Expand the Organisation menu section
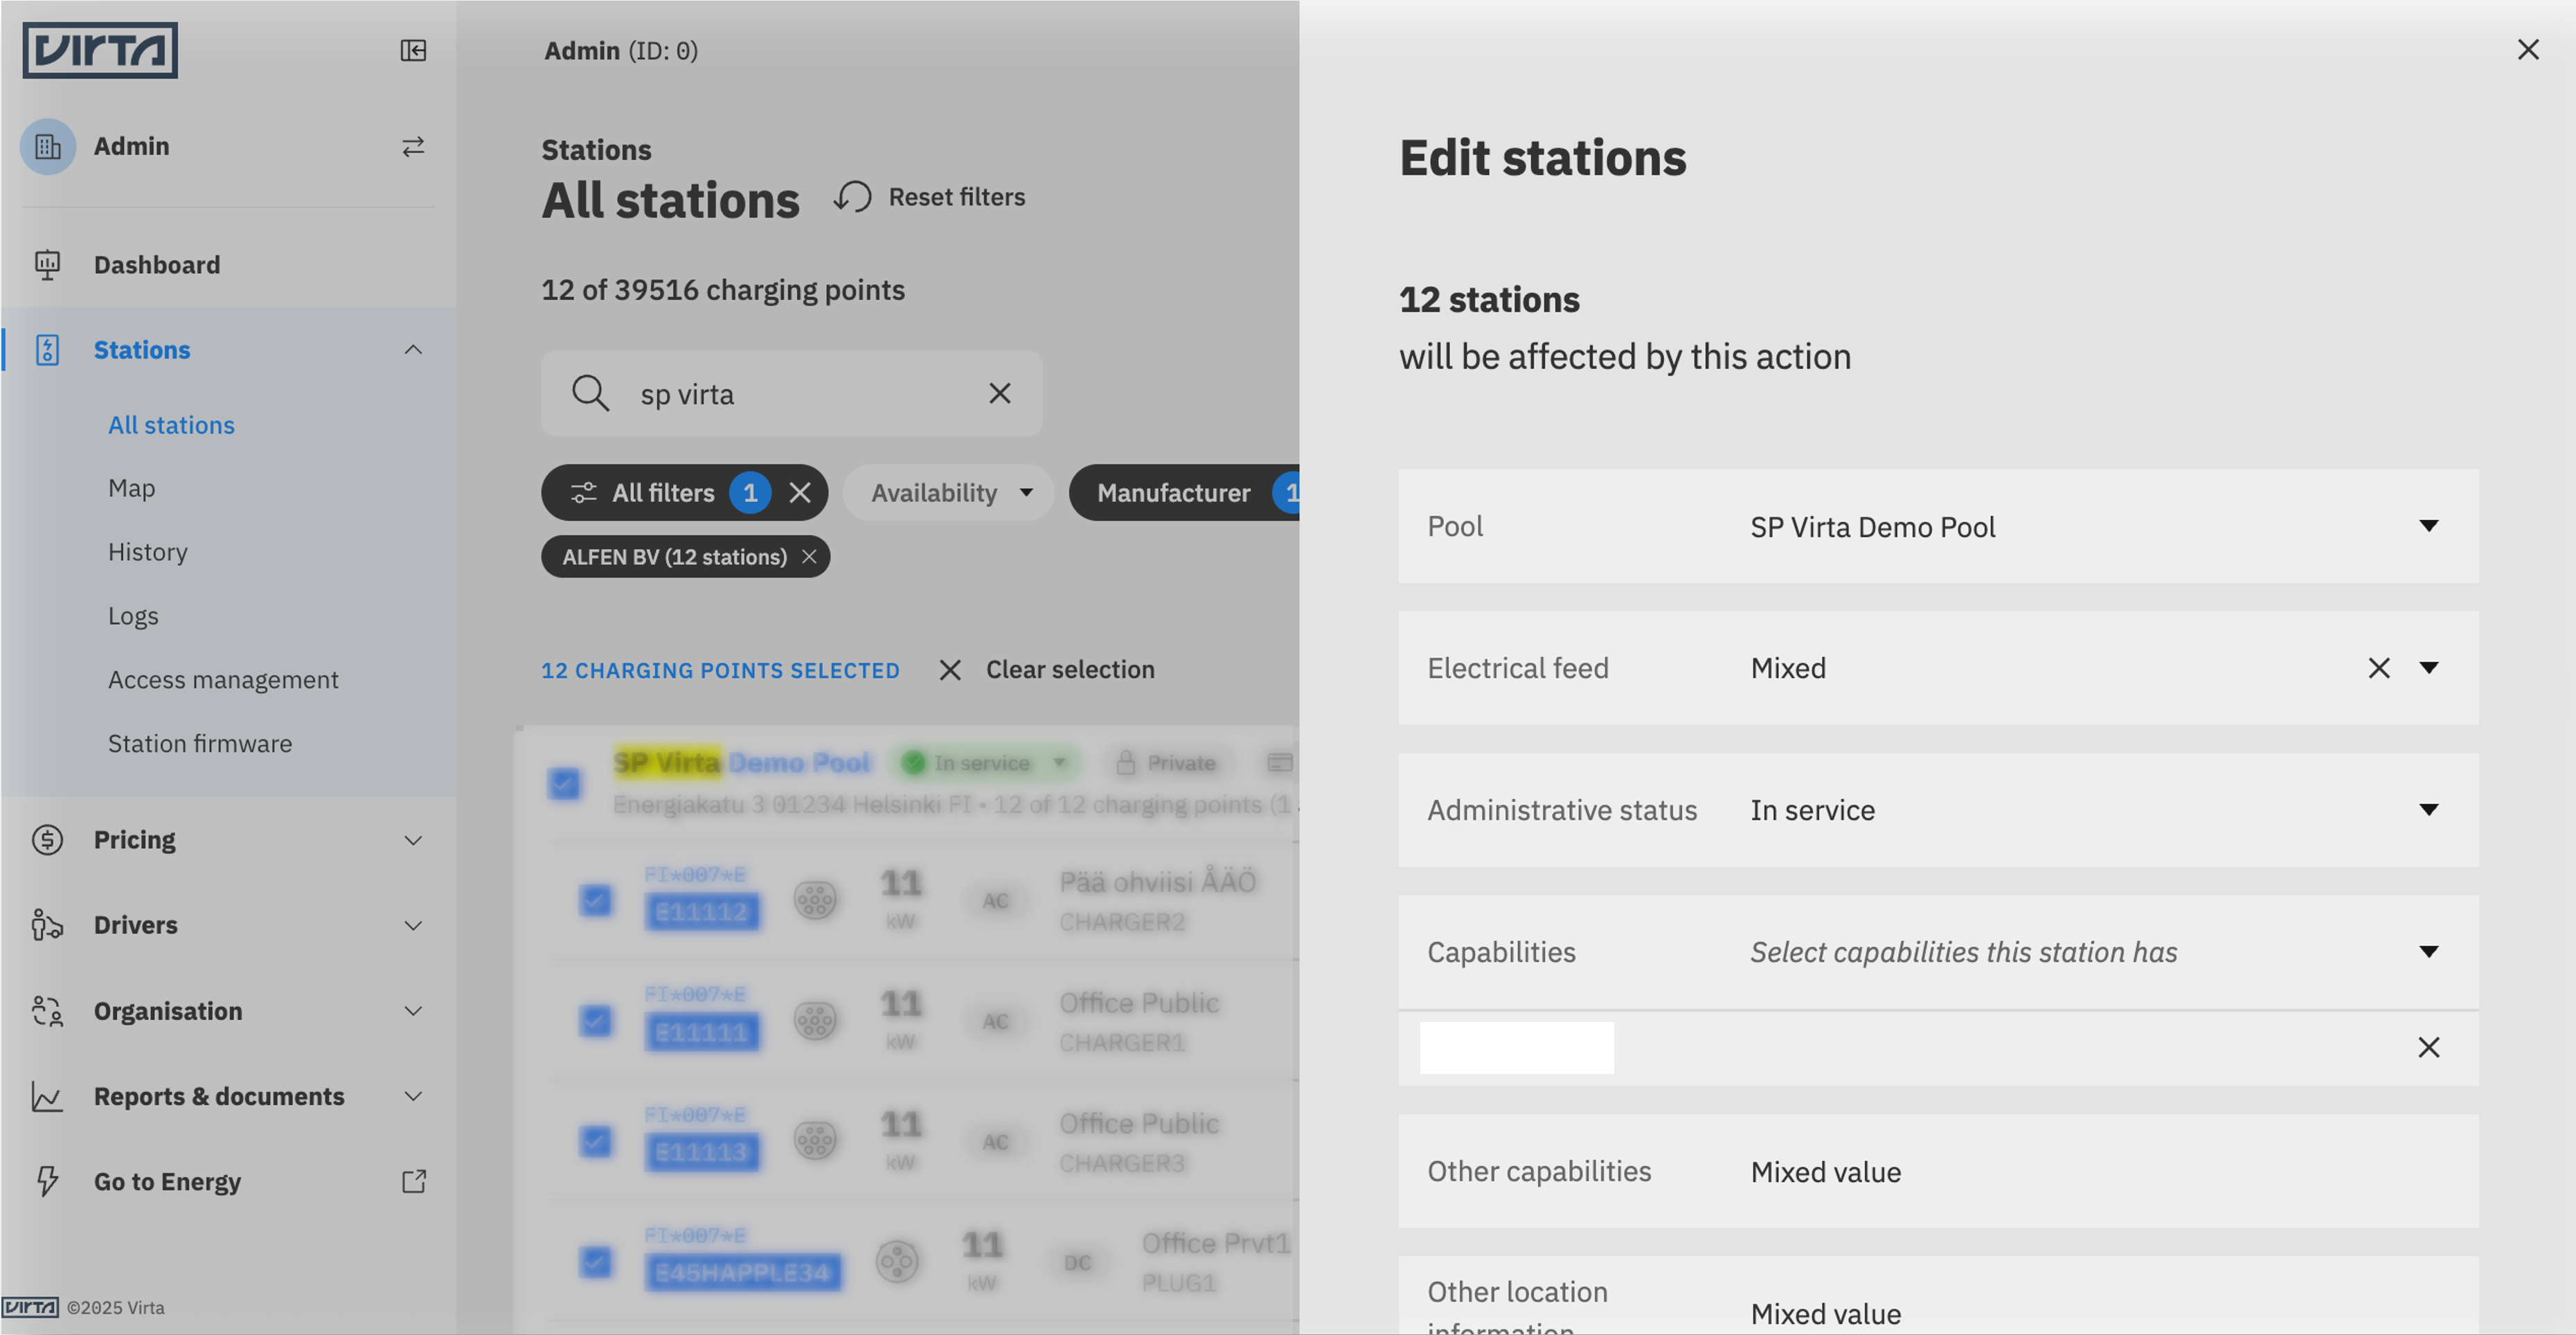 pyautogui.click(x=413, y=1011)
